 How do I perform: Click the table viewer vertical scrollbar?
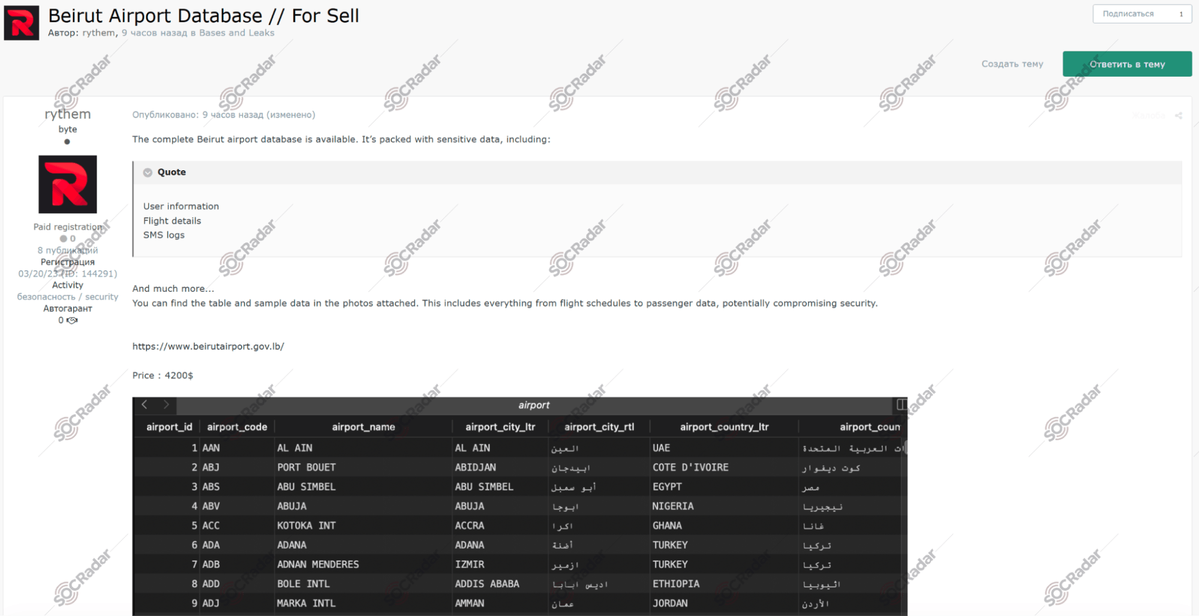(x=904, y=447)
